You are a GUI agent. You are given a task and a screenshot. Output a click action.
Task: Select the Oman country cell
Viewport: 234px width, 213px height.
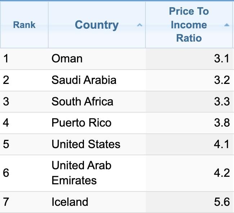click(67, 58)
